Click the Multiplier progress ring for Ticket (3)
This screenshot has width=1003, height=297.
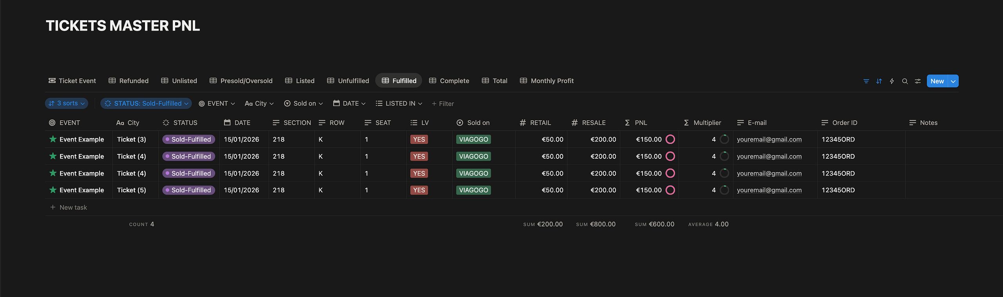coord(724,139)
